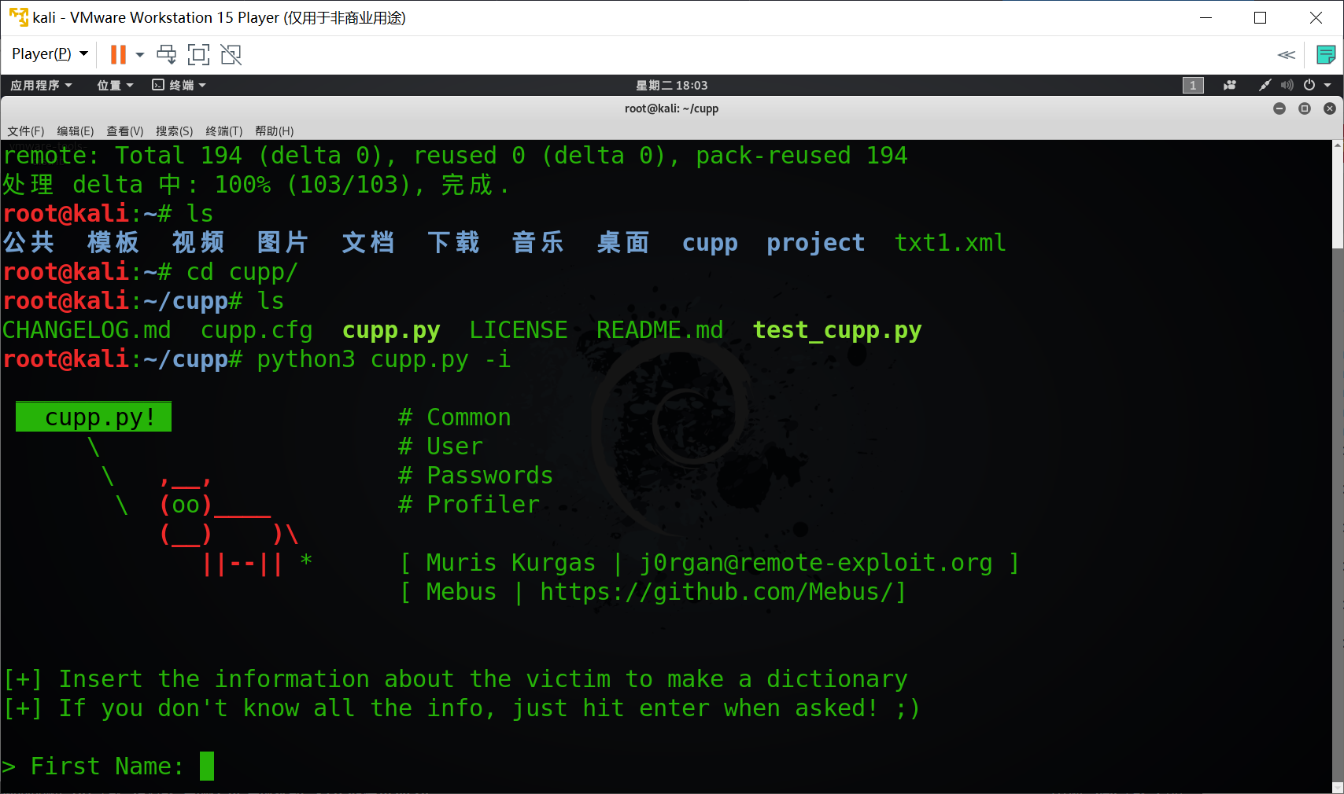
Task: Click the 桌面 directory name
Action: click(x=623, y=243)
